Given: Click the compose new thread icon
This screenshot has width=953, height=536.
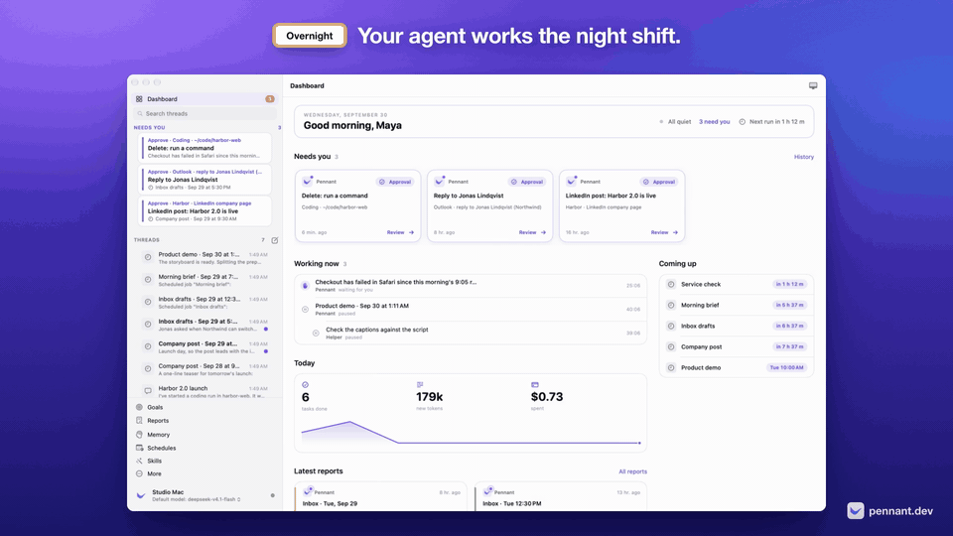Looking at the screenshot, I should (x=275, y=240).
